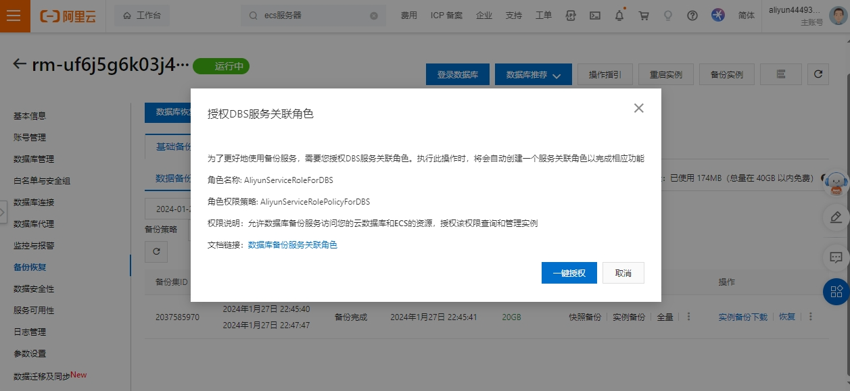Clear the ecs服务器 search text
The width and height of the screenshot is (850, 391).
point(374,16)
